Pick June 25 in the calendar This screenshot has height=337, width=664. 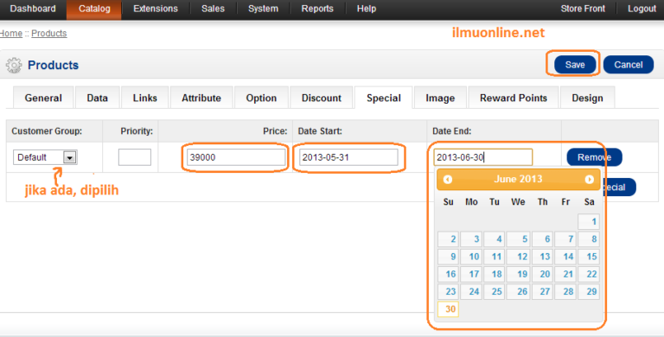495,291
